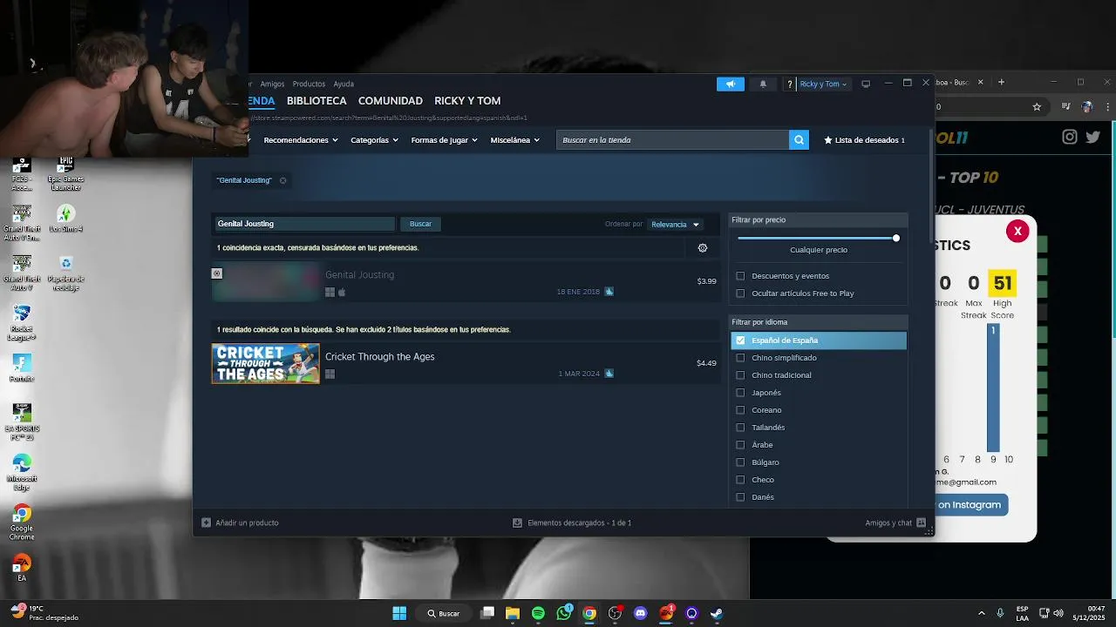Go to the BIBLIOTECA tab
Image resolution: width=1116 pixels, height=627 pixels.
click(x=316, y=101)
